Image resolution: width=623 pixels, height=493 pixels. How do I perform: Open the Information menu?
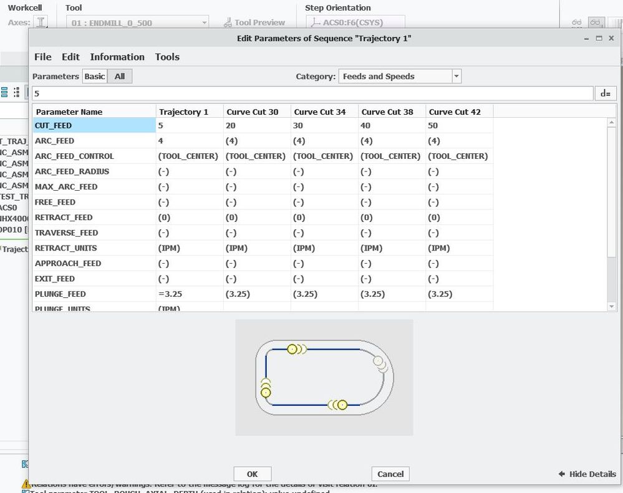(117, 57)
